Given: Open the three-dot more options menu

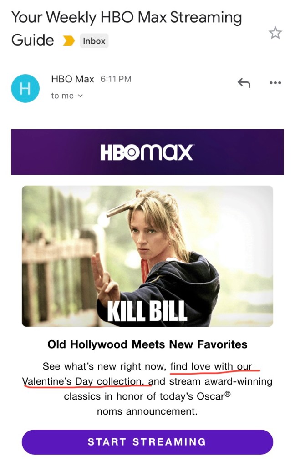Looking at the screenshot, I should pyautogui.click(x=275, y=83).
